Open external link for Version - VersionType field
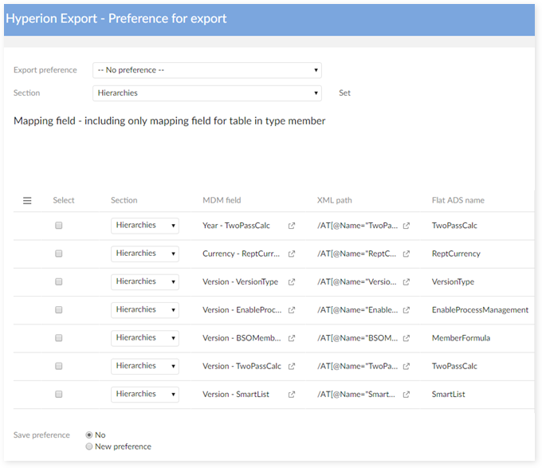The height and width of the screenshot is (468, 542). pyautogui.click(x=292, y=281)
